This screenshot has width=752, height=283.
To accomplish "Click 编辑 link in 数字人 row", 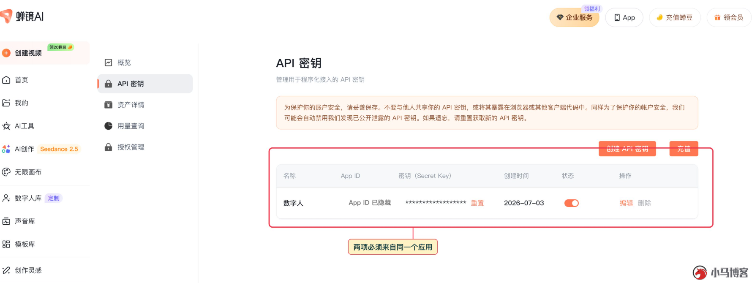I will 626,203.
